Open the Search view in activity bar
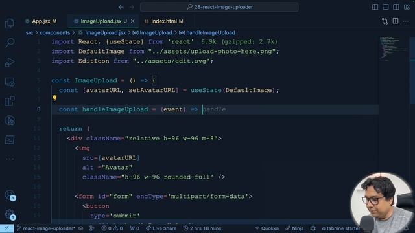The height and width of the screenshot is (233, 415). tap(10, 43)
